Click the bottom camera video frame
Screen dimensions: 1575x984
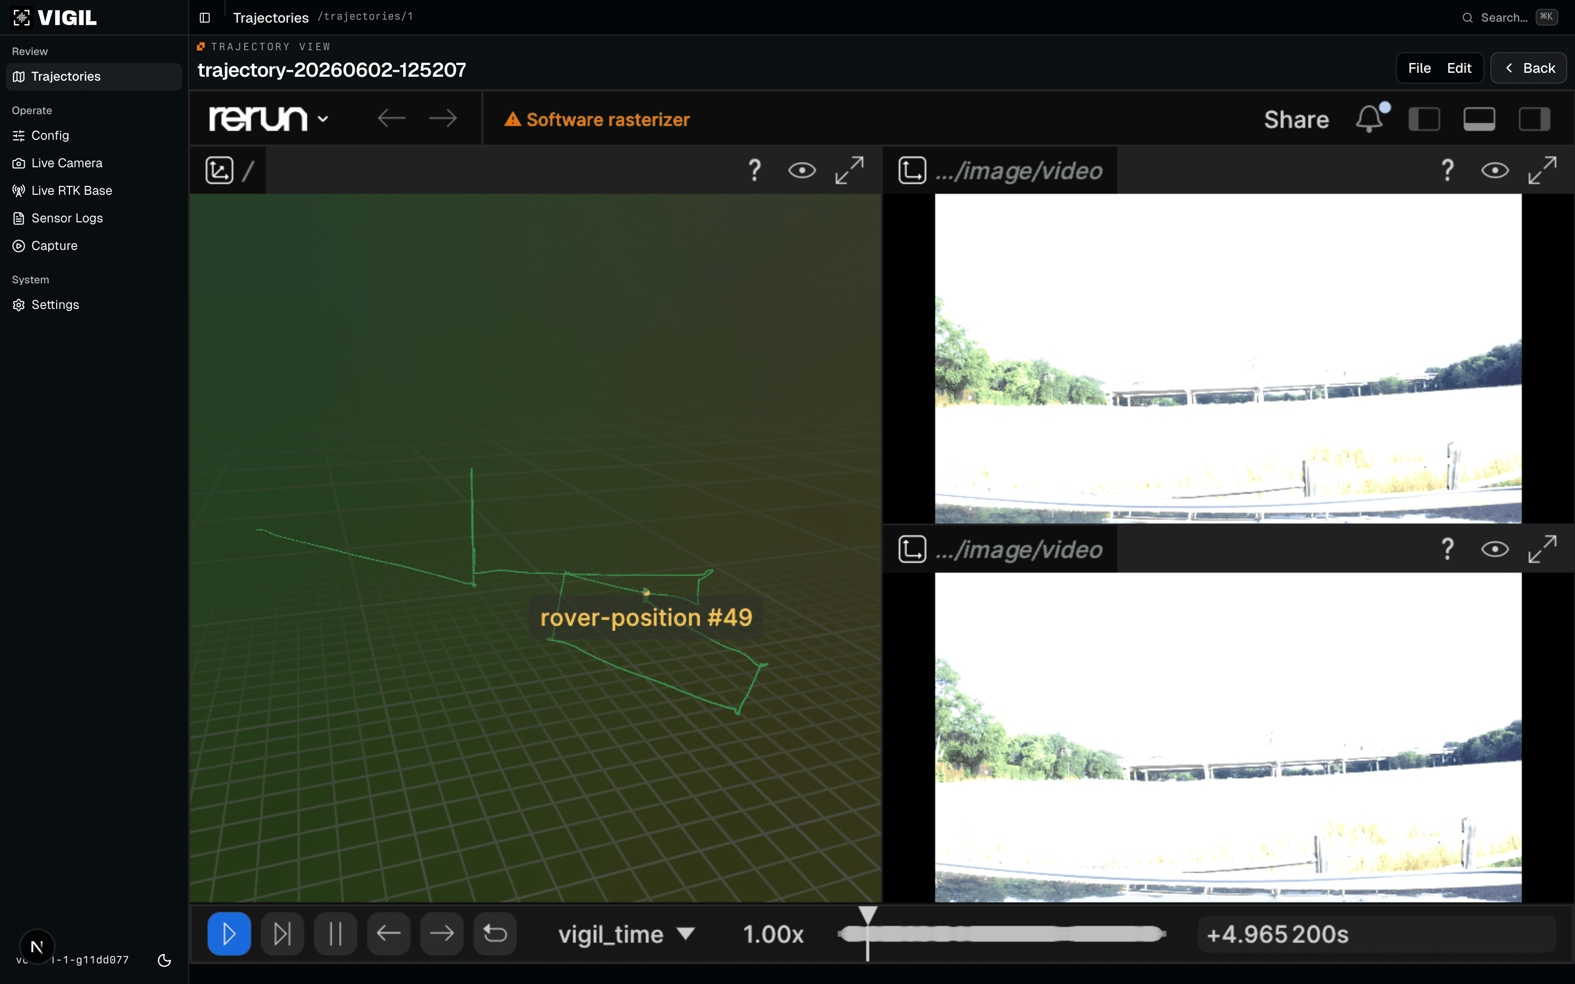(1228, 738)
